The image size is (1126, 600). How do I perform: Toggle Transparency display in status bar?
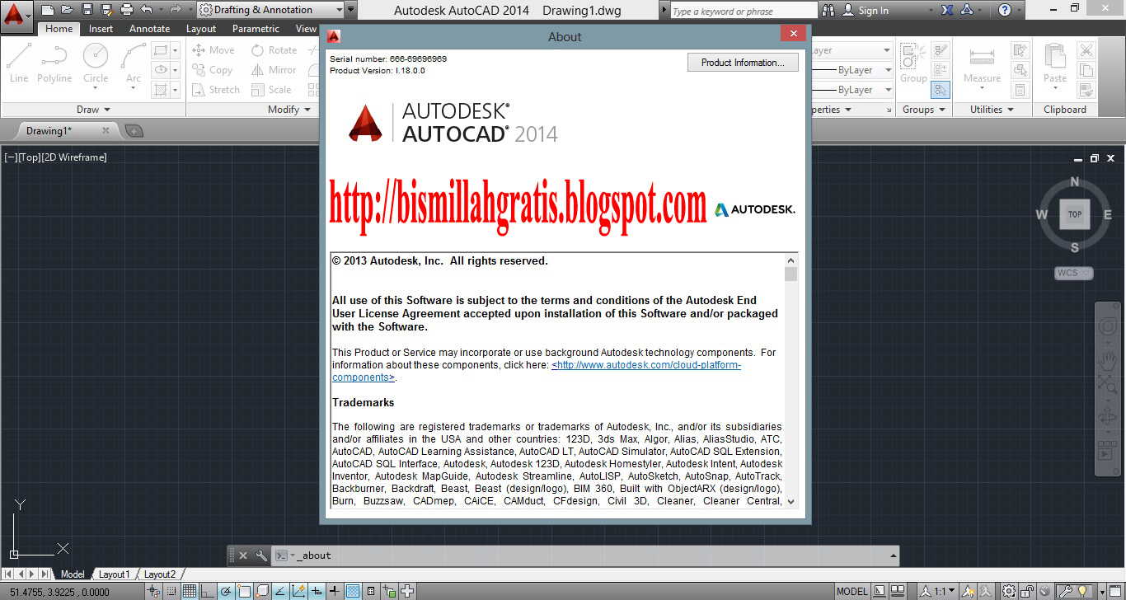point(352,591)
